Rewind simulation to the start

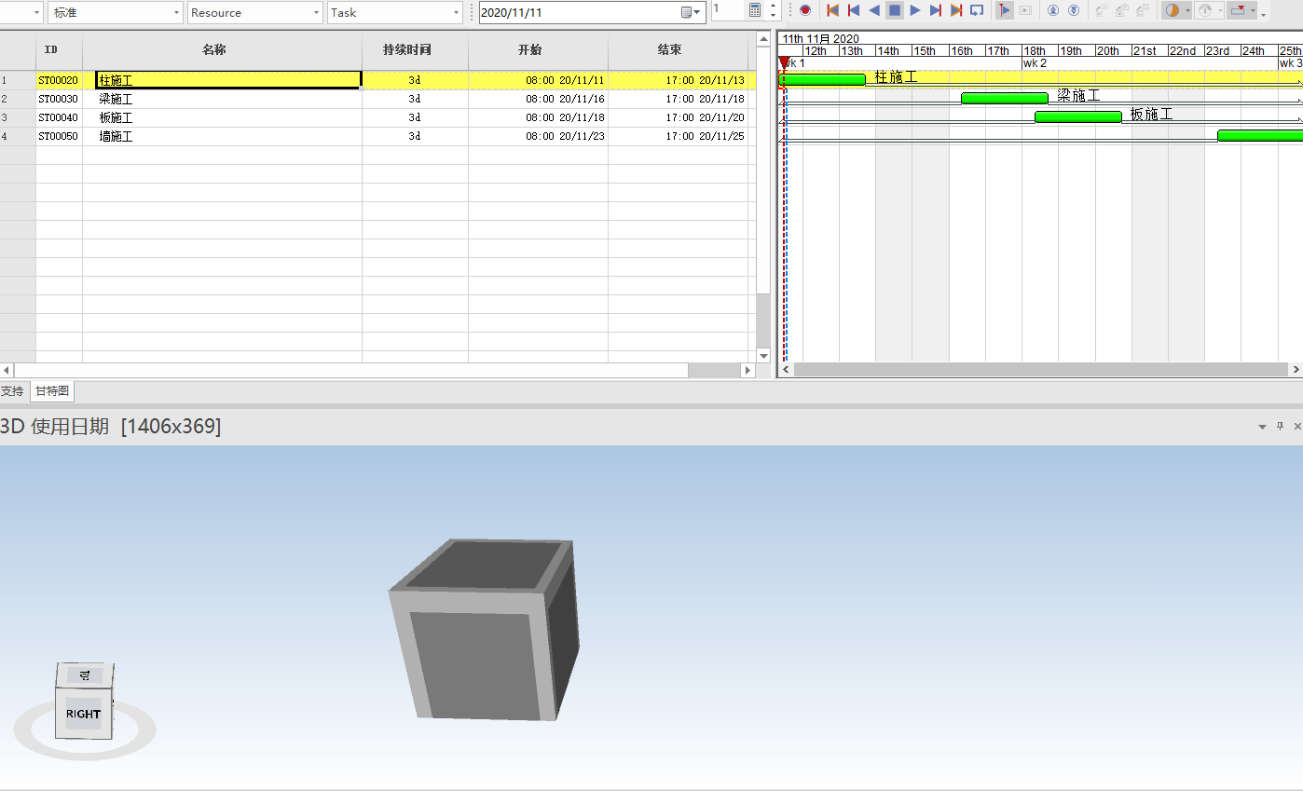click(833, 10)
